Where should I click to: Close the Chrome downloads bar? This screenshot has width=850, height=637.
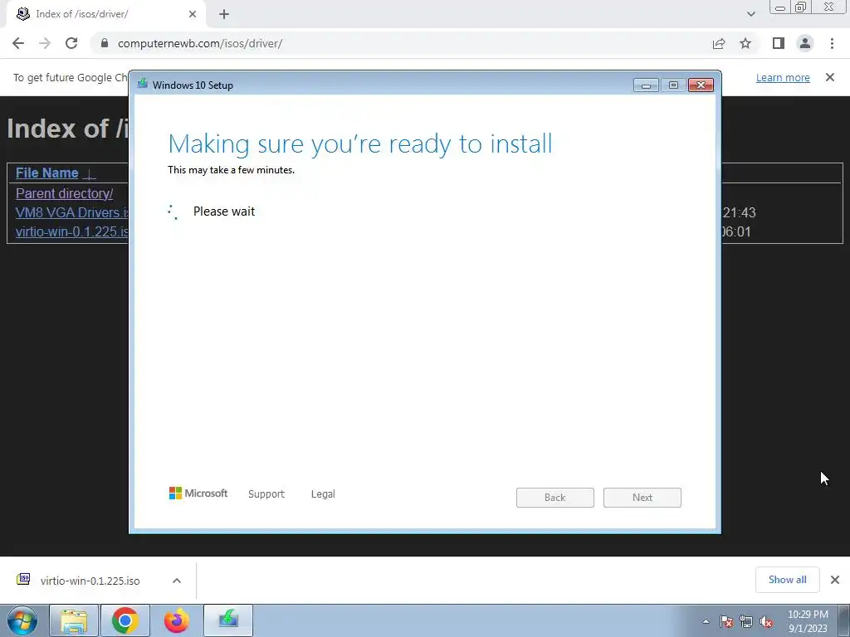835,580
